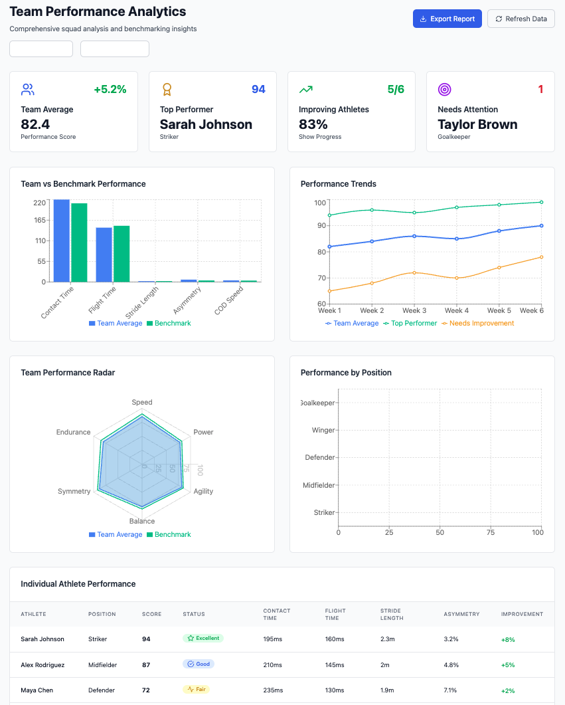Click the POSITION column header

tap(102, 614)
